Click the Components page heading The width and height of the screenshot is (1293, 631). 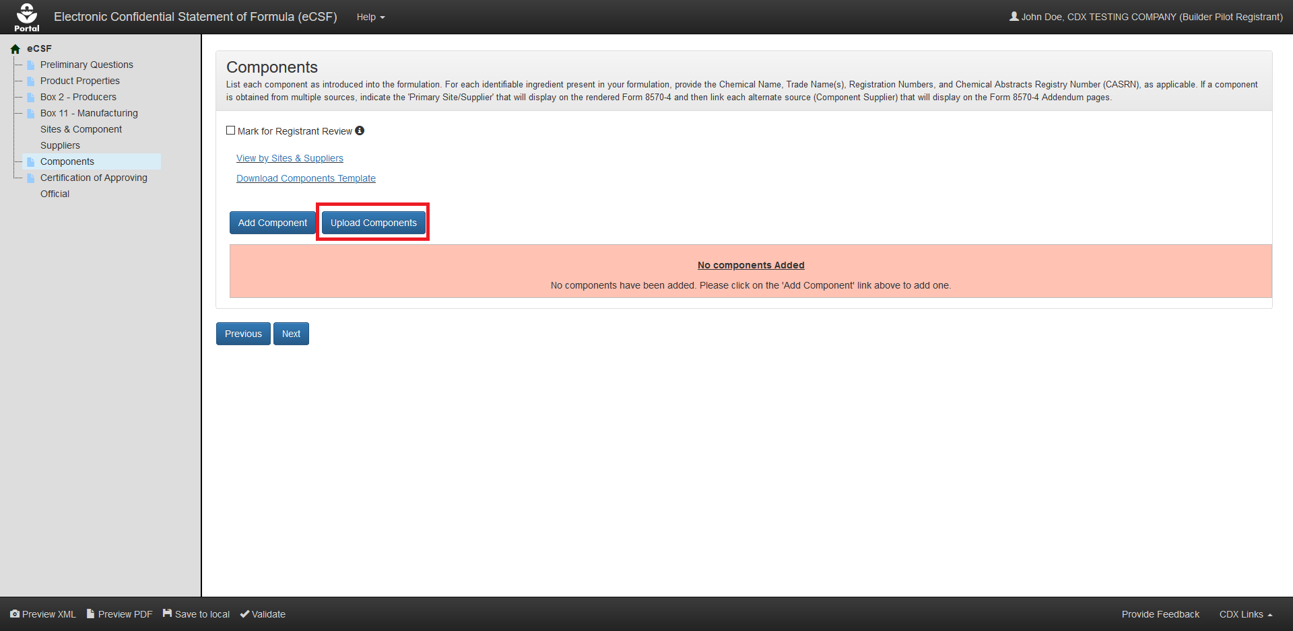[x=272, y=67]
